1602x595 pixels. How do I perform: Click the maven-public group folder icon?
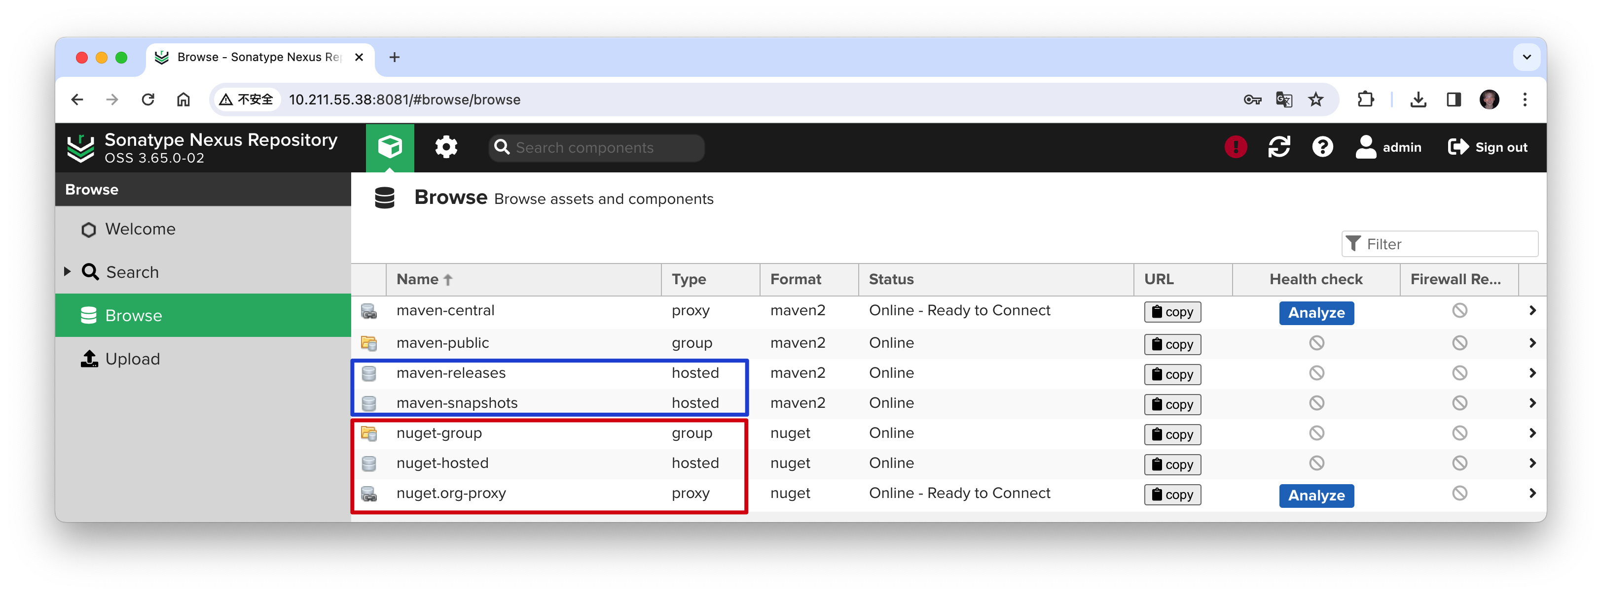[369, 343]
